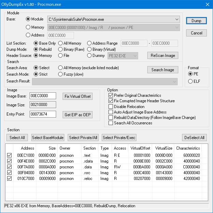Click the Image Size input field
The height and width of the screenshot is (213, 213).
[x=43, y=105]
